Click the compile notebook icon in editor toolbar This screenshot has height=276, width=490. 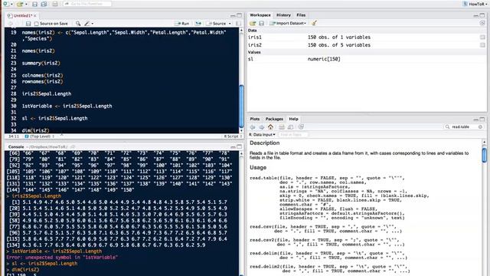tap(238, 24)
